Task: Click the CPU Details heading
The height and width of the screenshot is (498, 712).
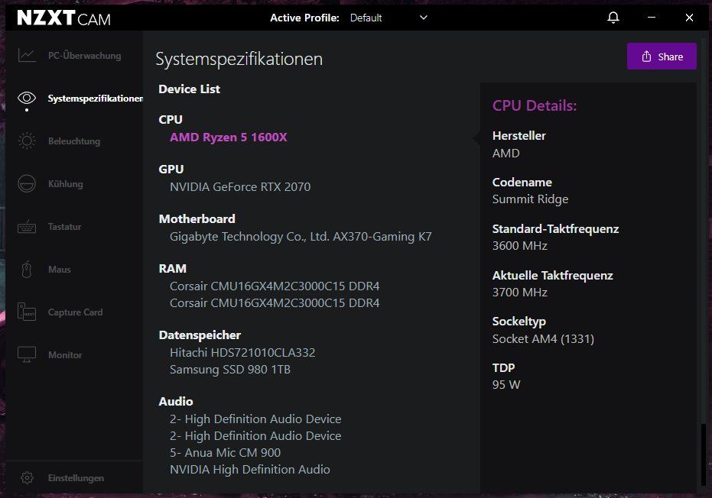Action: [x=535, y=105]
